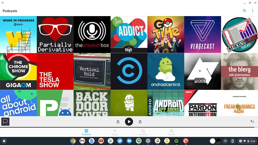
Task: Launch Spotify from the shelf
Action: (x=176, y=141)
